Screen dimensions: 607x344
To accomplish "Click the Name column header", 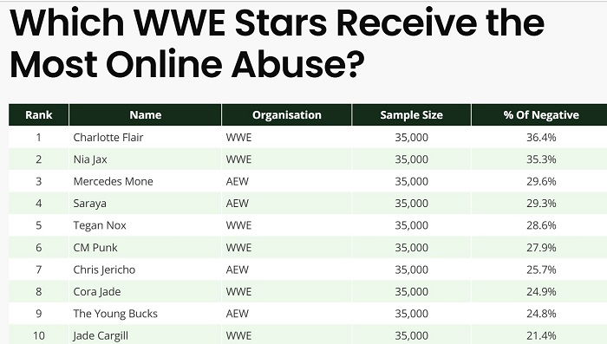I will click(x=145, y=115).
